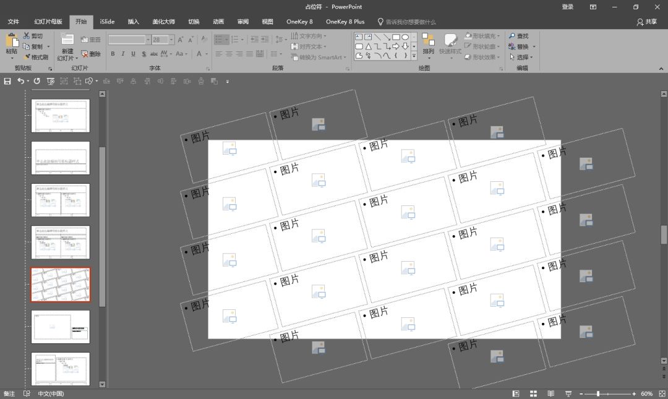Switch to Normal view icon in status bar
668x399 pixels.
516,393
